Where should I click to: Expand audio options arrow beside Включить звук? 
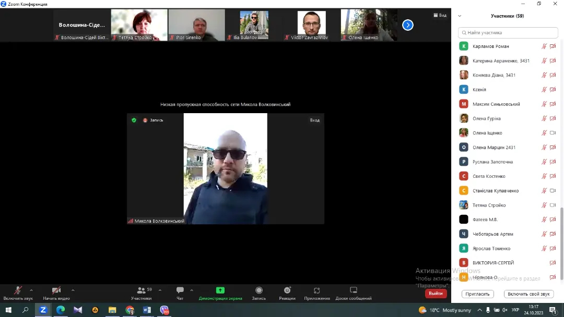(x=31, y=290)
